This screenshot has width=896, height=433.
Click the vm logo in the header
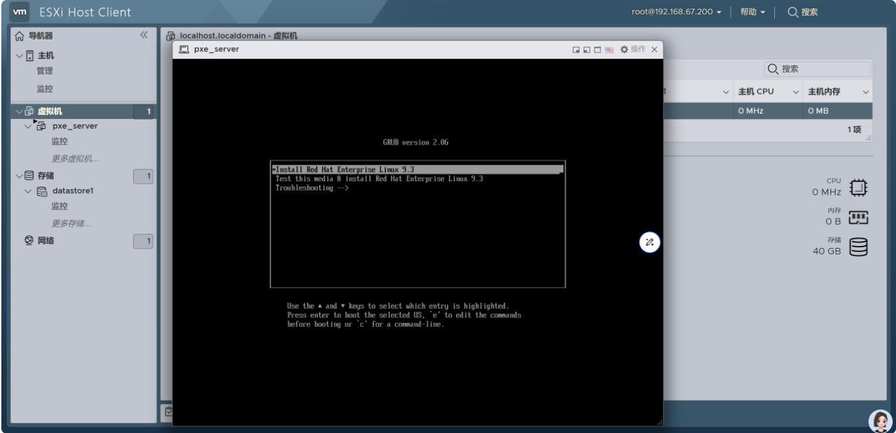point(21,12)
